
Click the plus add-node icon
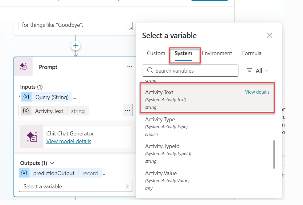76,46
